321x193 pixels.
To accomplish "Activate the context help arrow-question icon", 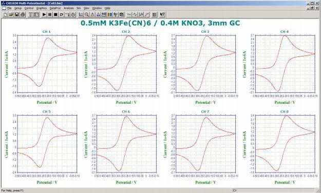I will [x=162, y=14].
